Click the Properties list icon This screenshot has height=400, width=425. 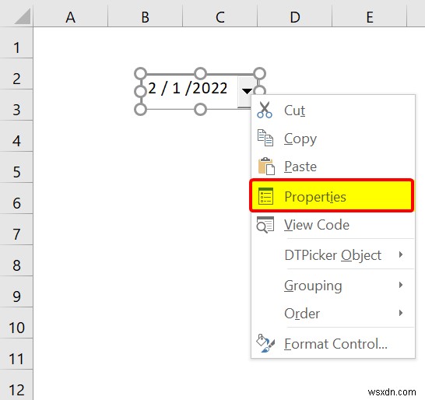(x=265, y=196)
